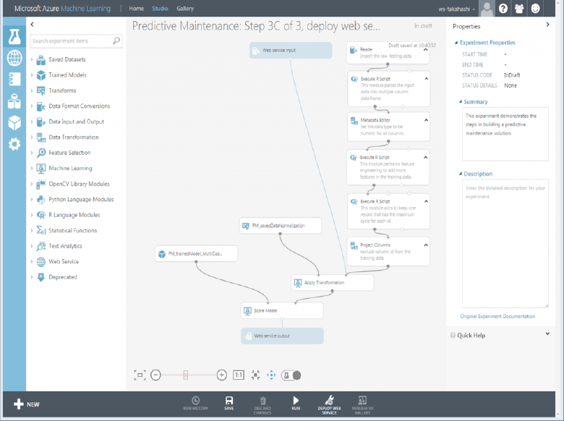Collapse Experiment Properties section
The width and height of the screenshot is (564, 421).
[456, 43]
